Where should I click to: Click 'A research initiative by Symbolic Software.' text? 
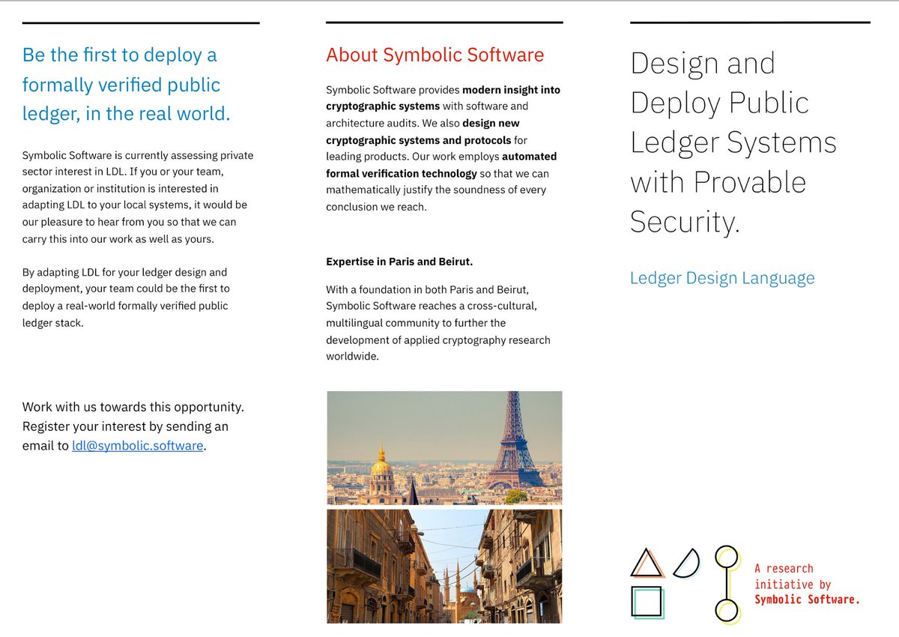tap(807, 584)
